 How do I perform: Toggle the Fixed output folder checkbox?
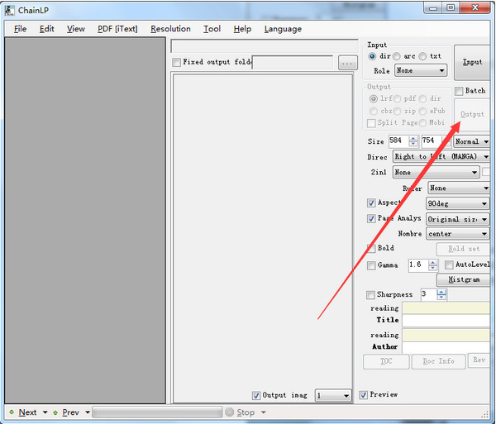point(176,62)
